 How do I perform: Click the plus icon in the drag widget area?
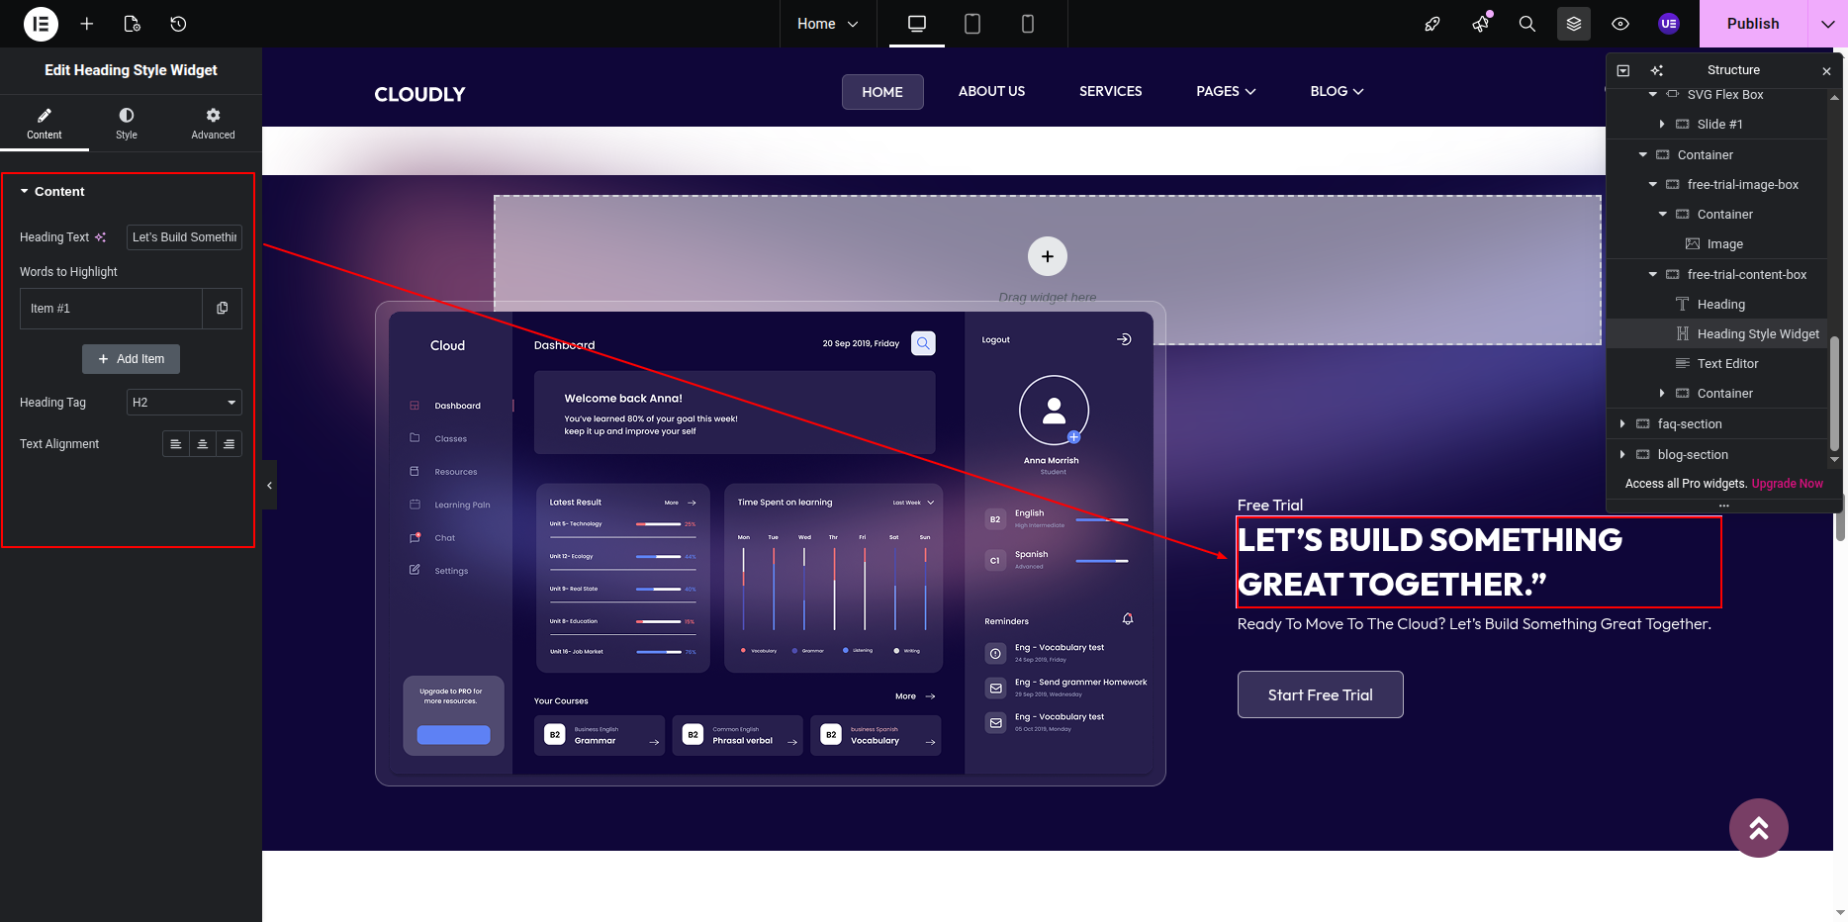(1048, 256)
